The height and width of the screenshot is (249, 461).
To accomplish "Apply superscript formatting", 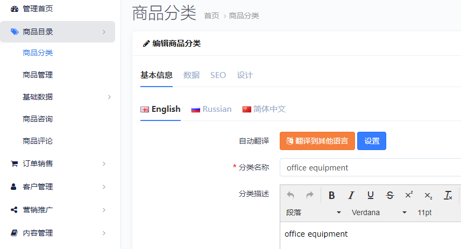I will [409, 195].
